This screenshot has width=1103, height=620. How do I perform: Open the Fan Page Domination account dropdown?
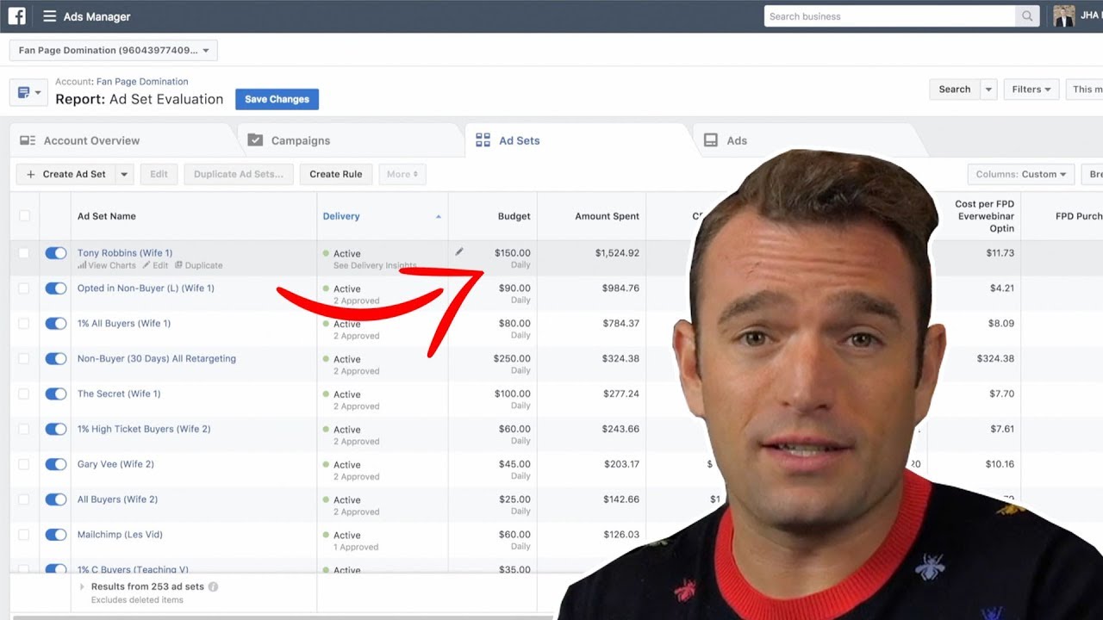(114, 50)
